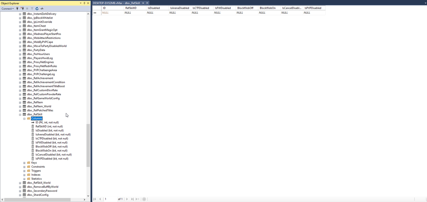The image size is (427, 202).
Task: Click the NULL cell under ID column
Action: pos(112,13)
